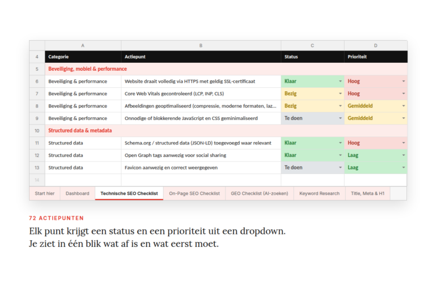The width and height of the screenshot is (436, 290).
Task: Click the Prioriteit header cell
Action: (x=376, y=57)
